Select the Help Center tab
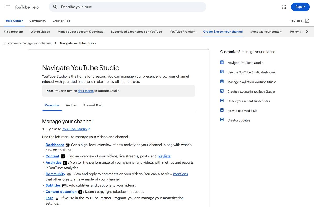 [x=14, y=21]
